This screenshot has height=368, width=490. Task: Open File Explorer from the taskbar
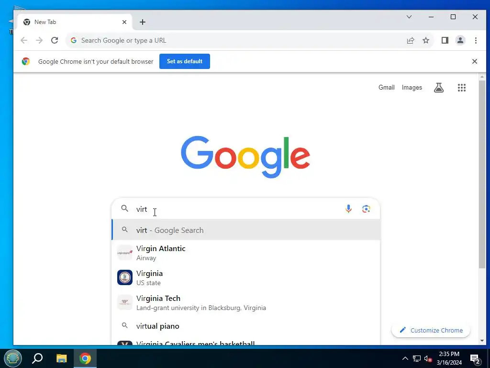tap(61, 358)
